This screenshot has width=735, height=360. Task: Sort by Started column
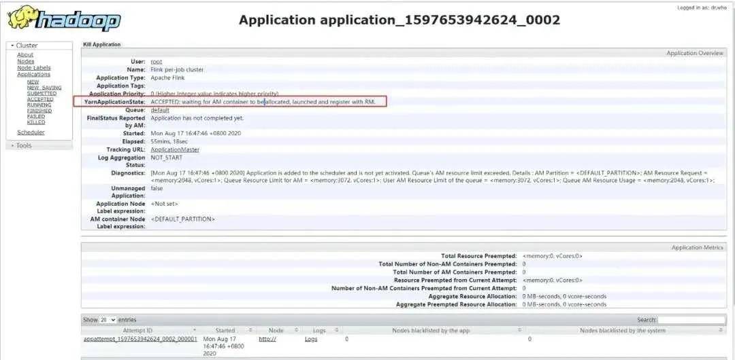(228, 331)
